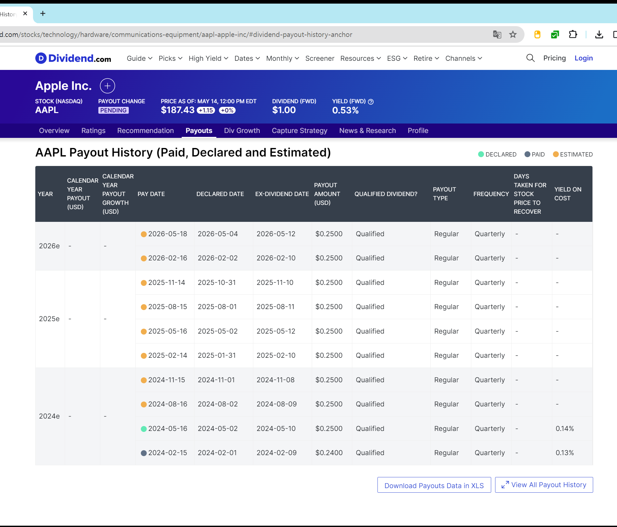Bookmark this page with the star icon
The width and height of the screenshot is (617, 527).
513,34
